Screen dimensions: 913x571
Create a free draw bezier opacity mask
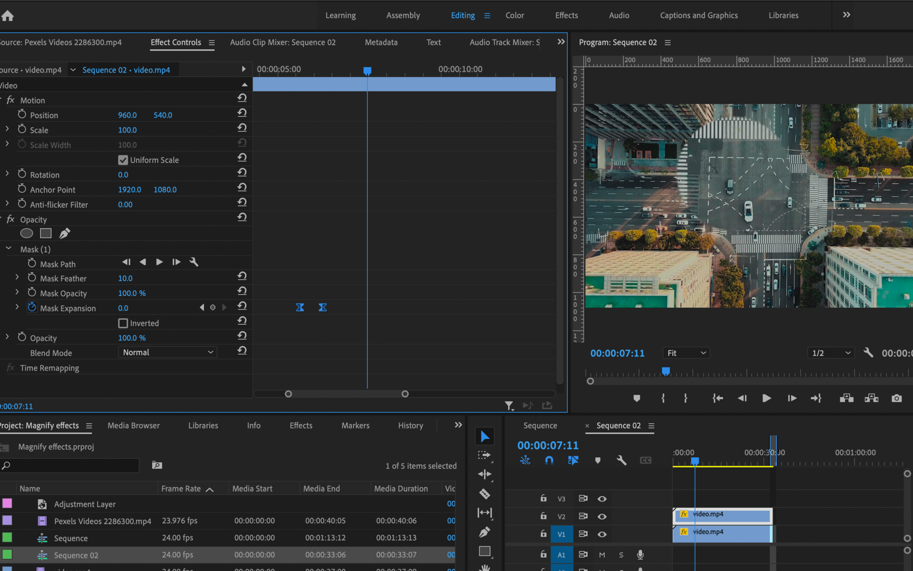(65, 233)
